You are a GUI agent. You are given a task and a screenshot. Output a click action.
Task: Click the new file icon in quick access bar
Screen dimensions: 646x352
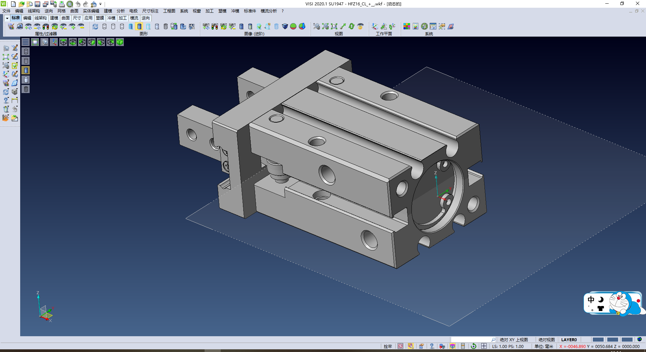(x=13, y=4)
